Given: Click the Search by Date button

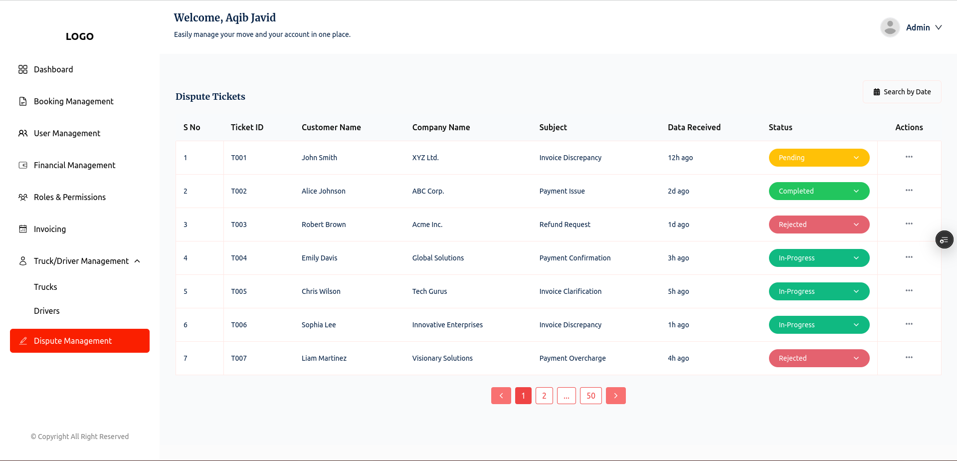Looking at the screenshot, I should point(902,92).
